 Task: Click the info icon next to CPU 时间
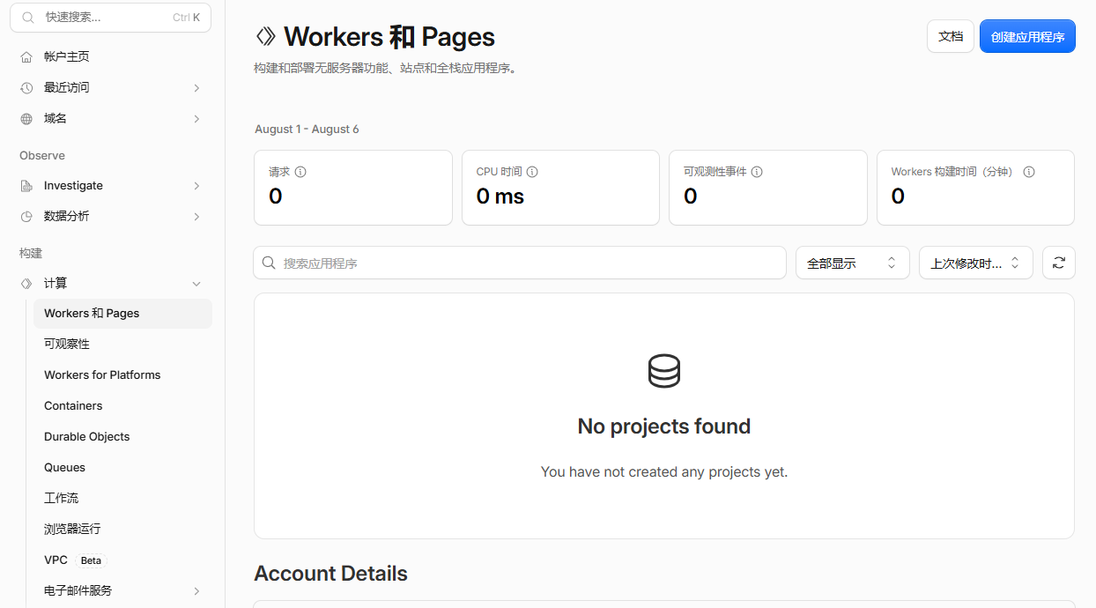(532, 172)
